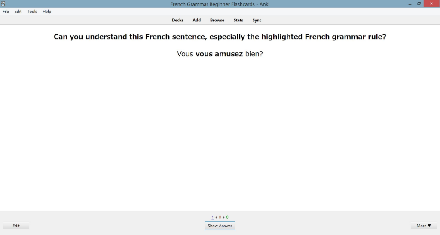Expand the More options dropdown
The width and height of the screenshot is (440, 235).
(424, 226)
